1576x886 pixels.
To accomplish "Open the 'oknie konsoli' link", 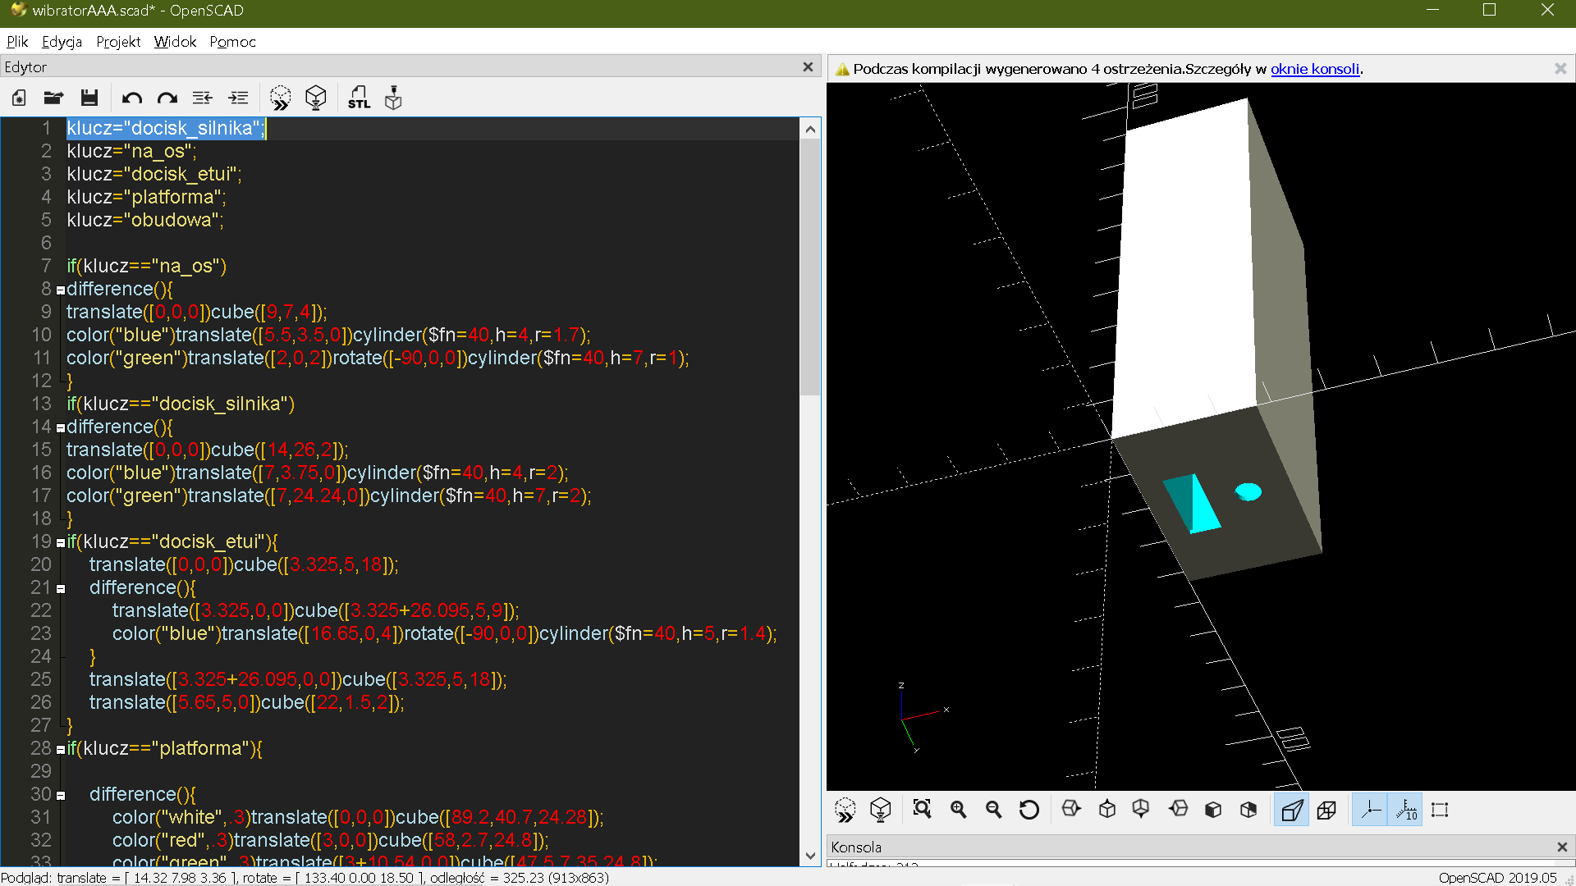I will [x=1314, y=69].
